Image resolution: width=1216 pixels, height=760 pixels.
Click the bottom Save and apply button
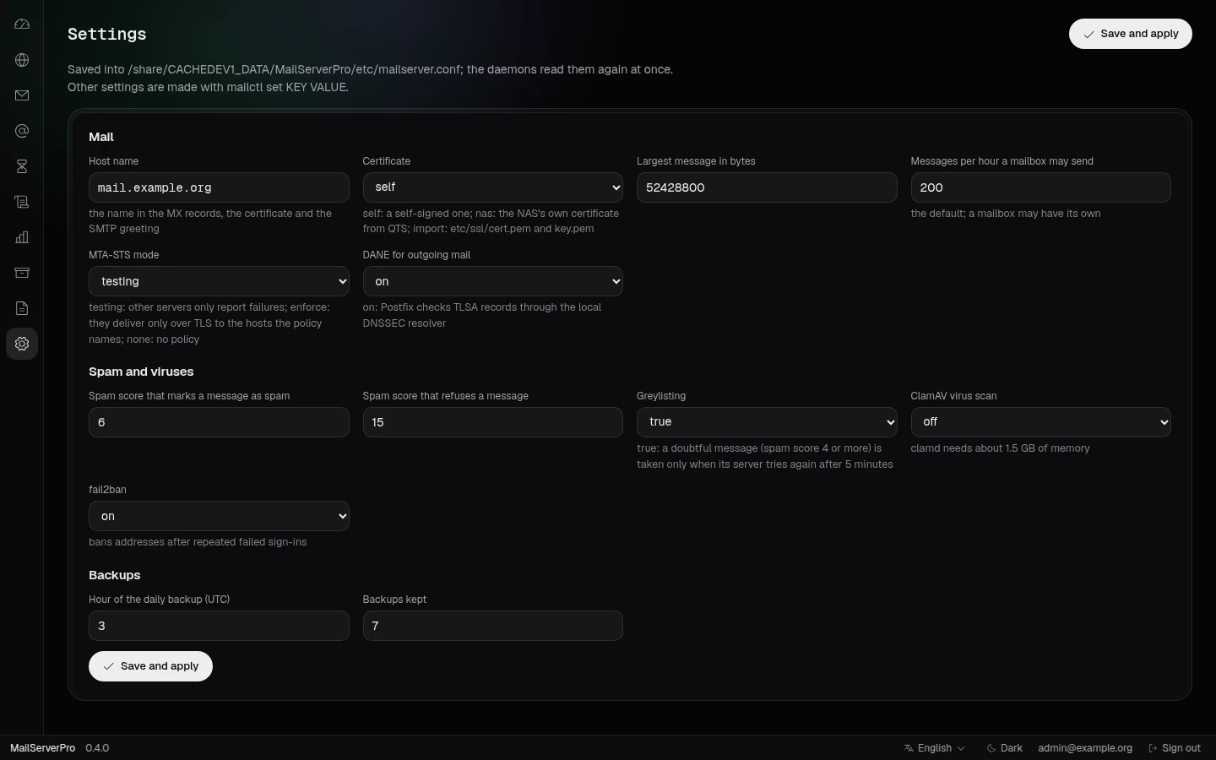[x=150, y=666]
